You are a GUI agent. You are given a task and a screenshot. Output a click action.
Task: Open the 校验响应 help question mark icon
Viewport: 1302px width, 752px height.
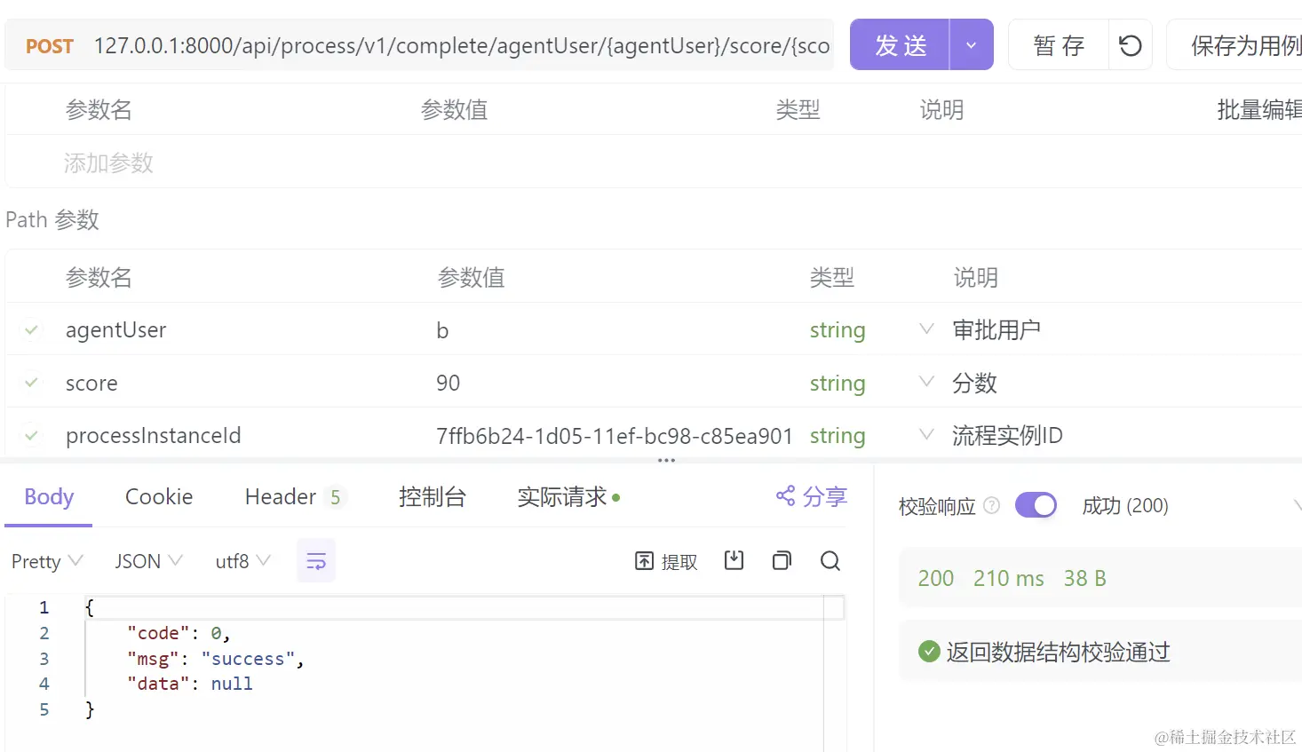pos(992,505)
